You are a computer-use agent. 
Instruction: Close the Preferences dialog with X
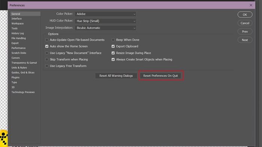point(251,5)
